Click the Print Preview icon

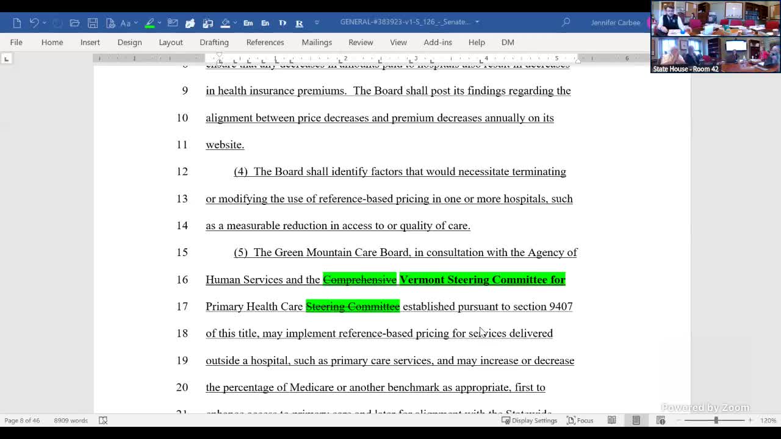point(110,23)
